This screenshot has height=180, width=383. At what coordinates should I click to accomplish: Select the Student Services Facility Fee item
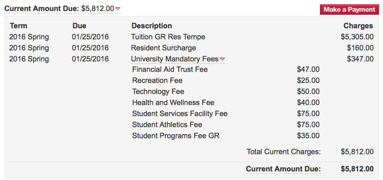[x=180, y=114]
